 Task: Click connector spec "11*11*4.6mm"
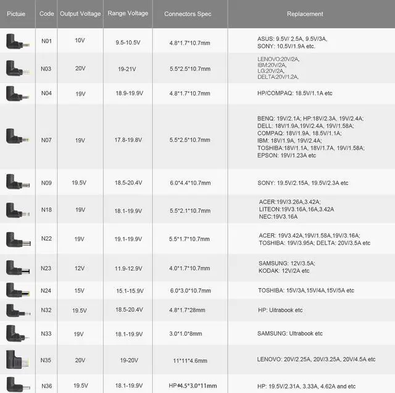(190, 361)
